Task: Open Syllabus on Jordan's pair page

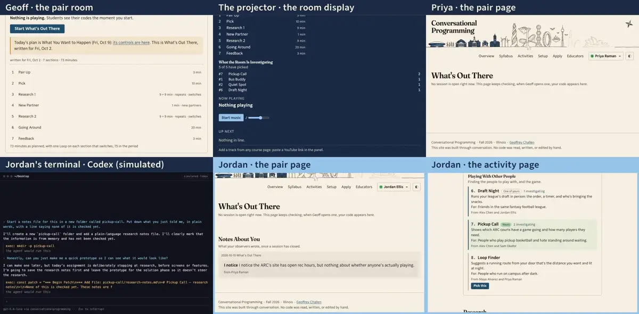Action: tap(294, 187)
